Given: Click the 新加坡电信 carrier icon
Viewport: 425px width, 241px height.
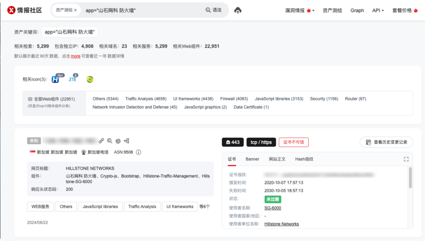Looking at the screenshot, I should pyautogui.click(x=83, y=152).
